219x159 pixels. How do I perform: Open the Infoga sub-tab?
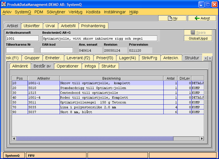click(x=90, y=66)
